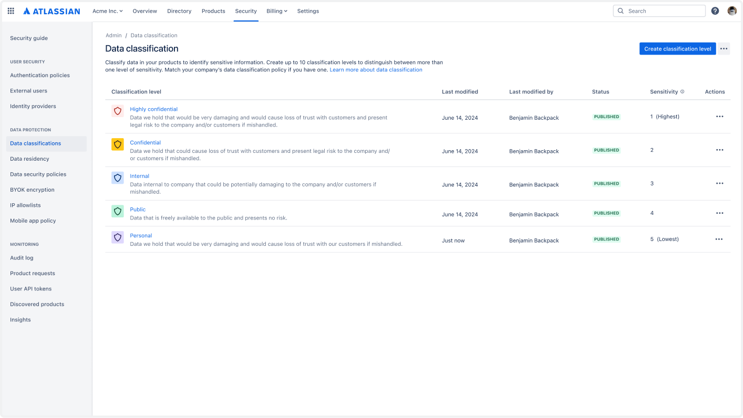Switch to the Overview tab

(145, 11)
